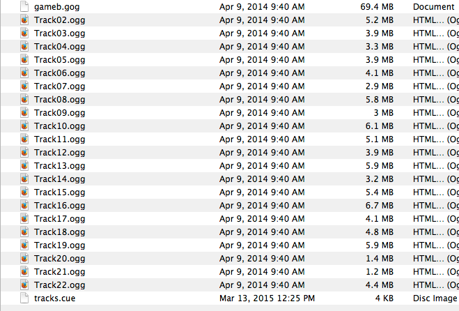Click the 6.7 MB size of Track16.ogg
Image resolution: width=459 pixels, height=311 pixels.
(x=380, y=205)
